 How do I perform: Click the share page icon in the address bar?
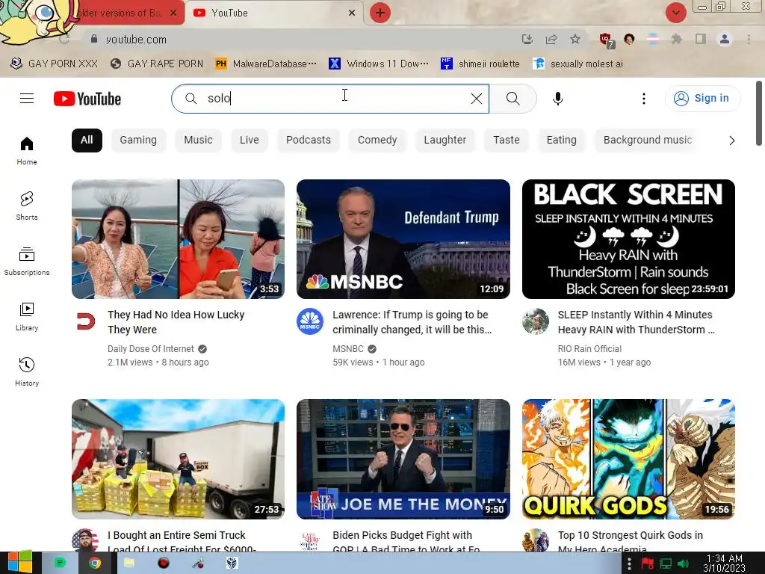(x=551, y=39)
